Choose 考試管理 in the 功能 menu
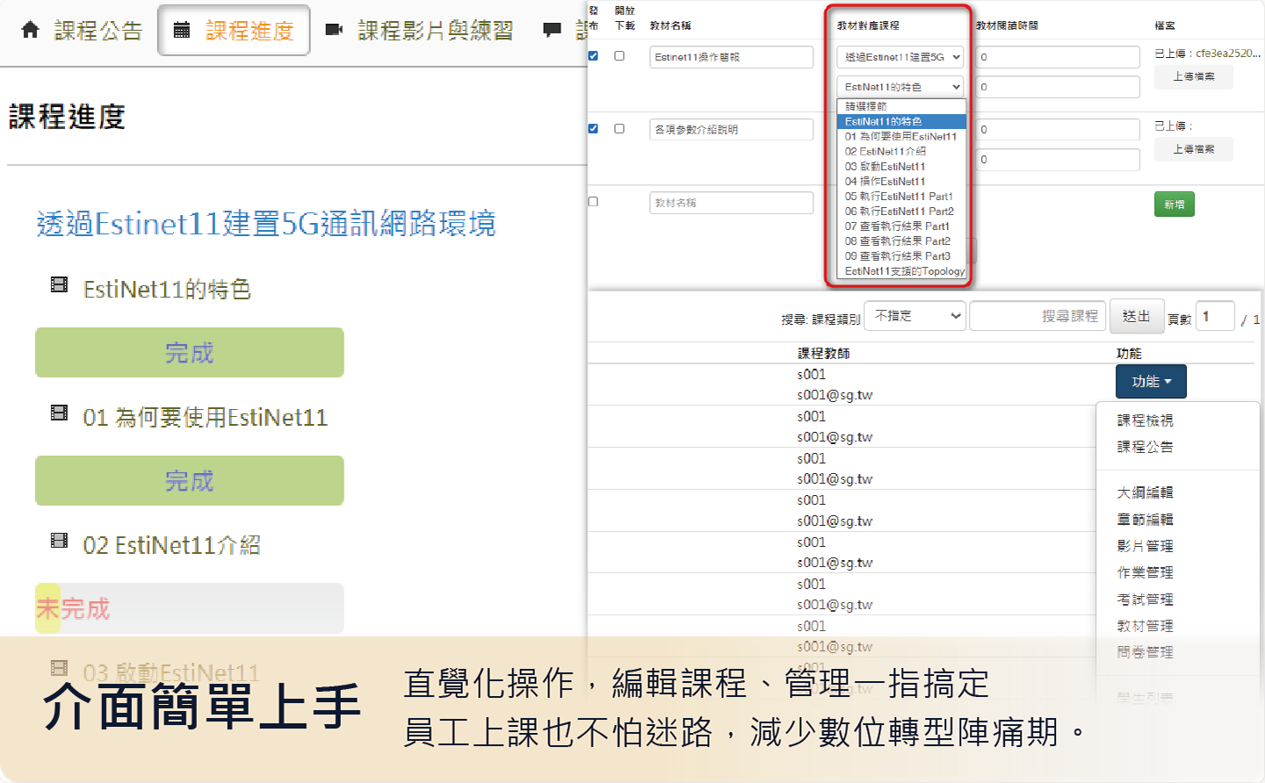The height and width of the screenshot is (783, 1265). click(x=1145, y=600)
